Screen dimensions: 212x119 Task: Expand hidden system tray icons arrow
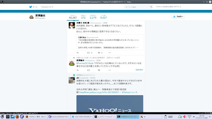pos(194,117)
